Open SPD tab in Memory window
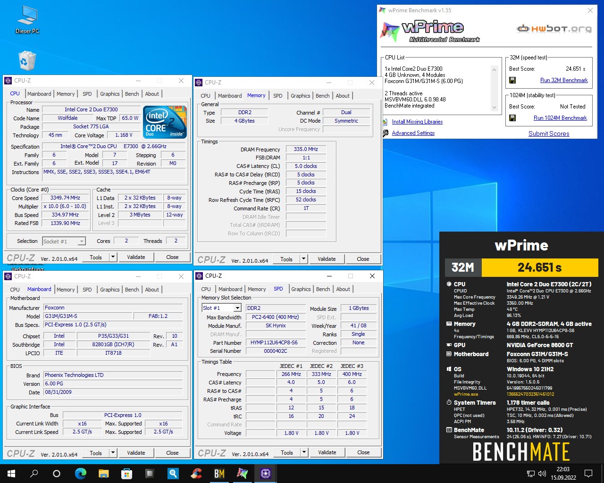 pyautogui.click(x=278, y=96)
